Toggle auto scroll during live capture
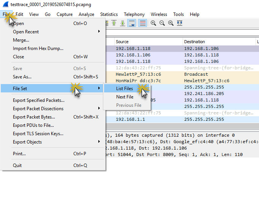259x206 pixels. [132, 23]
